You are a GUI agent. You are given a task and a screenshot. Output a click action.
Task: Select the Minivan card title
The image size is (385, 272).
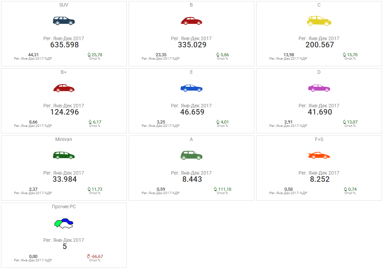coord(64,140)
